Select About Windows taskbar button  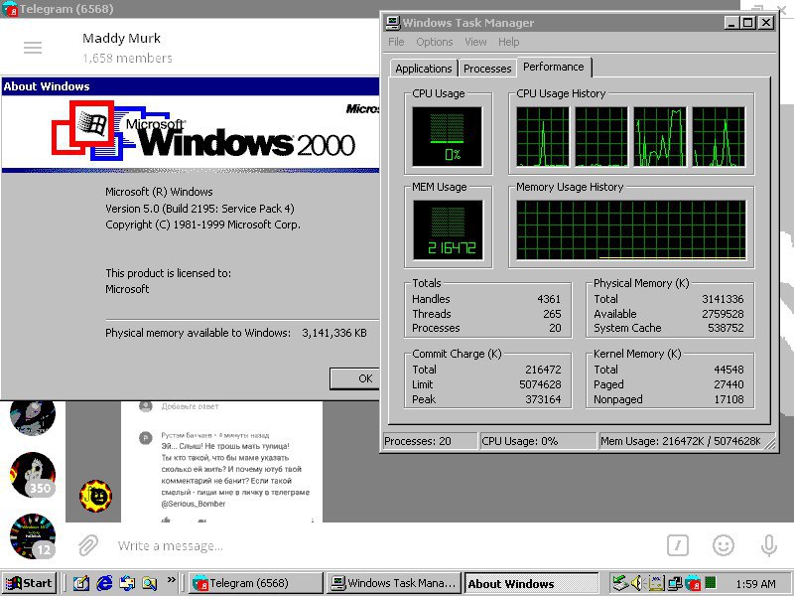531,583
